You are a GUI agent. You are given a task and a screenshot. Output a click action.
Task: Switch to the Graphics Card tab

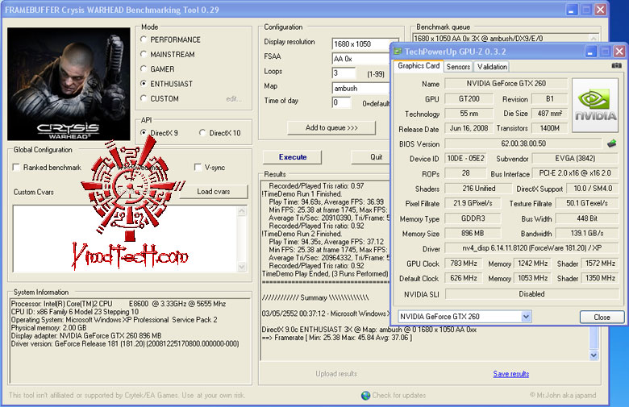[x=419, y=66]
